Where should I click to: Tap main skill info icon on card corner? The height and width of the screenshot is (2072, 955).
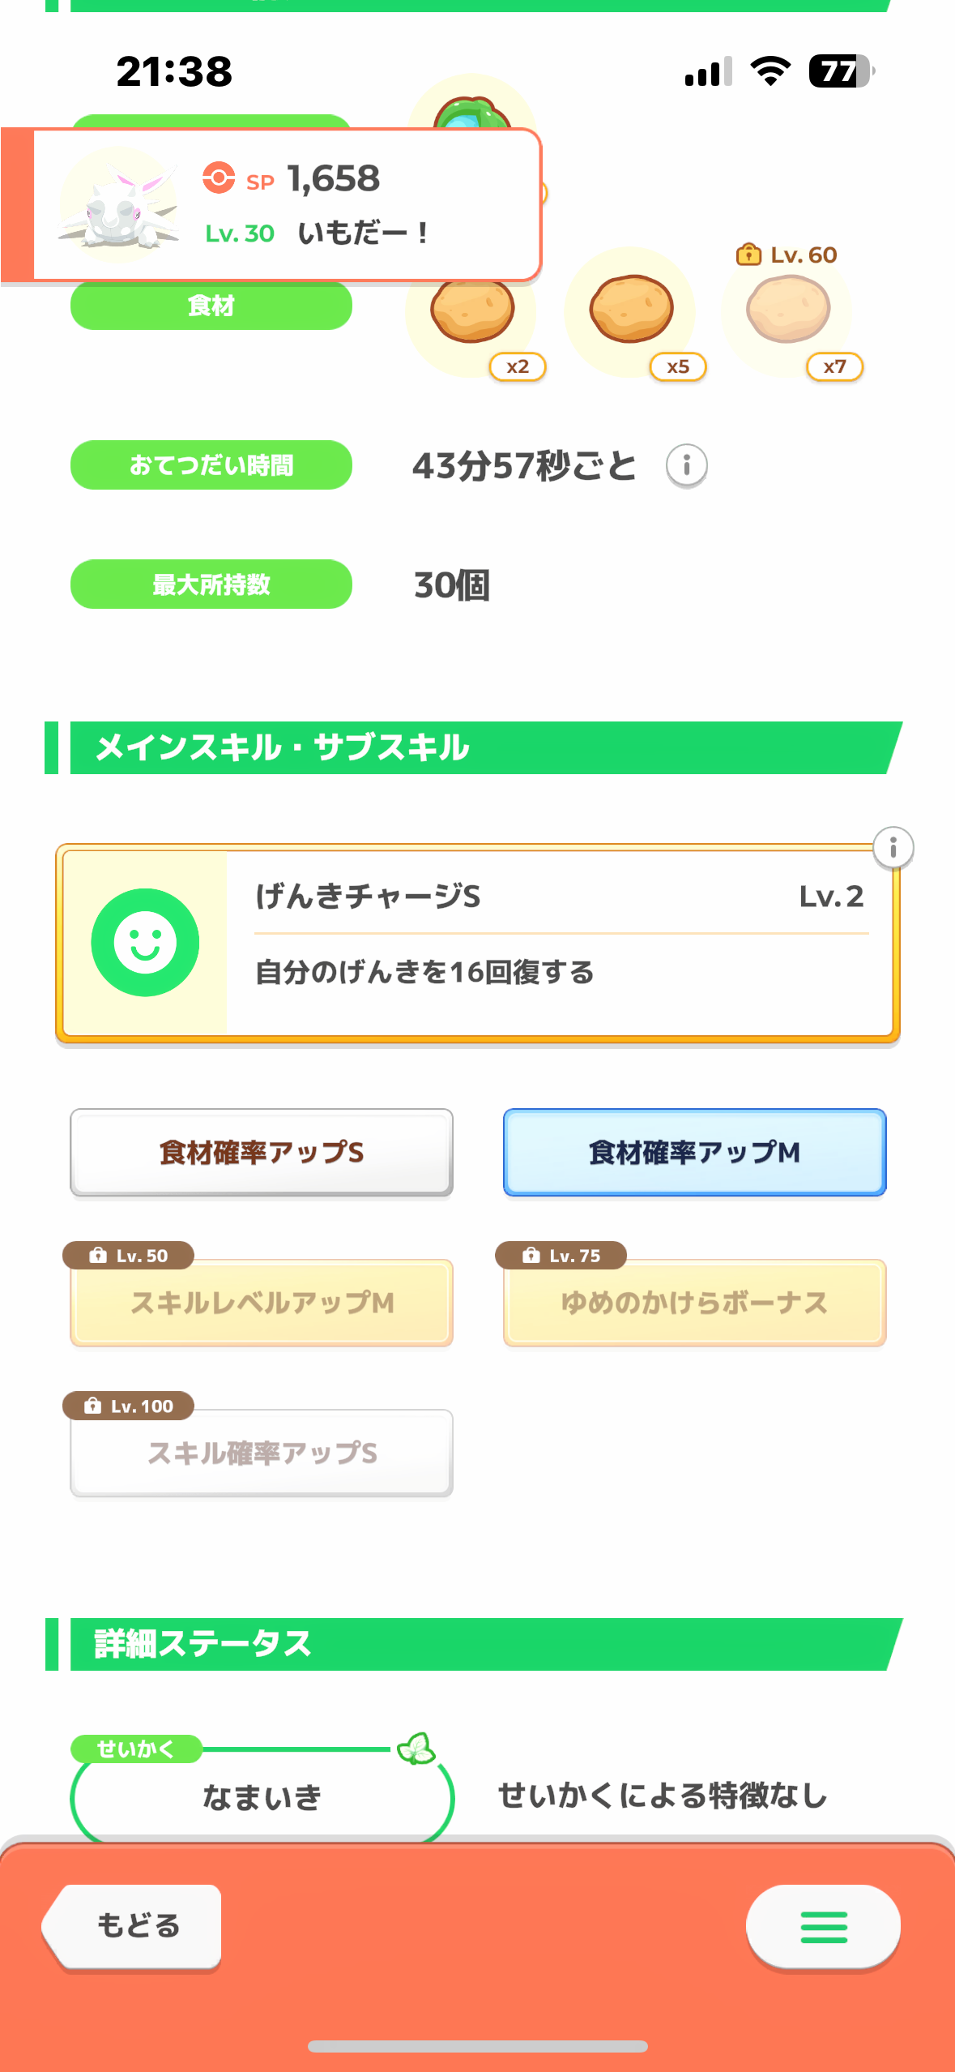click(x=893, y=848)
